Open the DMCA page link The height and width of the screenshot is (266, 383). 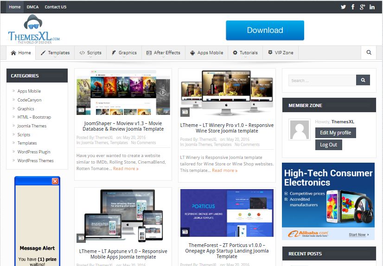[32, 7]
